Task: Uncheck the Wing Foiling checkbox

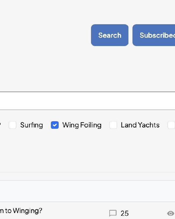Action: 55,125
